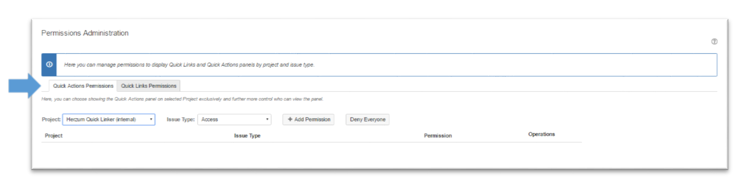740x182 pixels.
Task: Click the Permission column header
Action: pos(438,136)
